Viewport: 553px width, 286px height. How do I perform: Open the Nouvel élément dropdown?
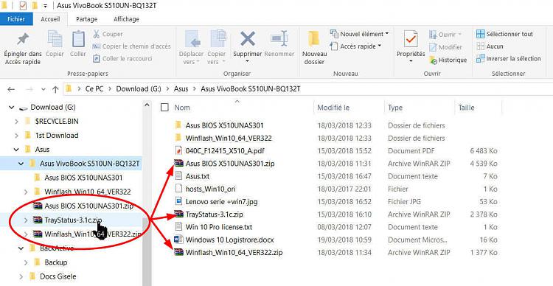click(x=359, y=34)
